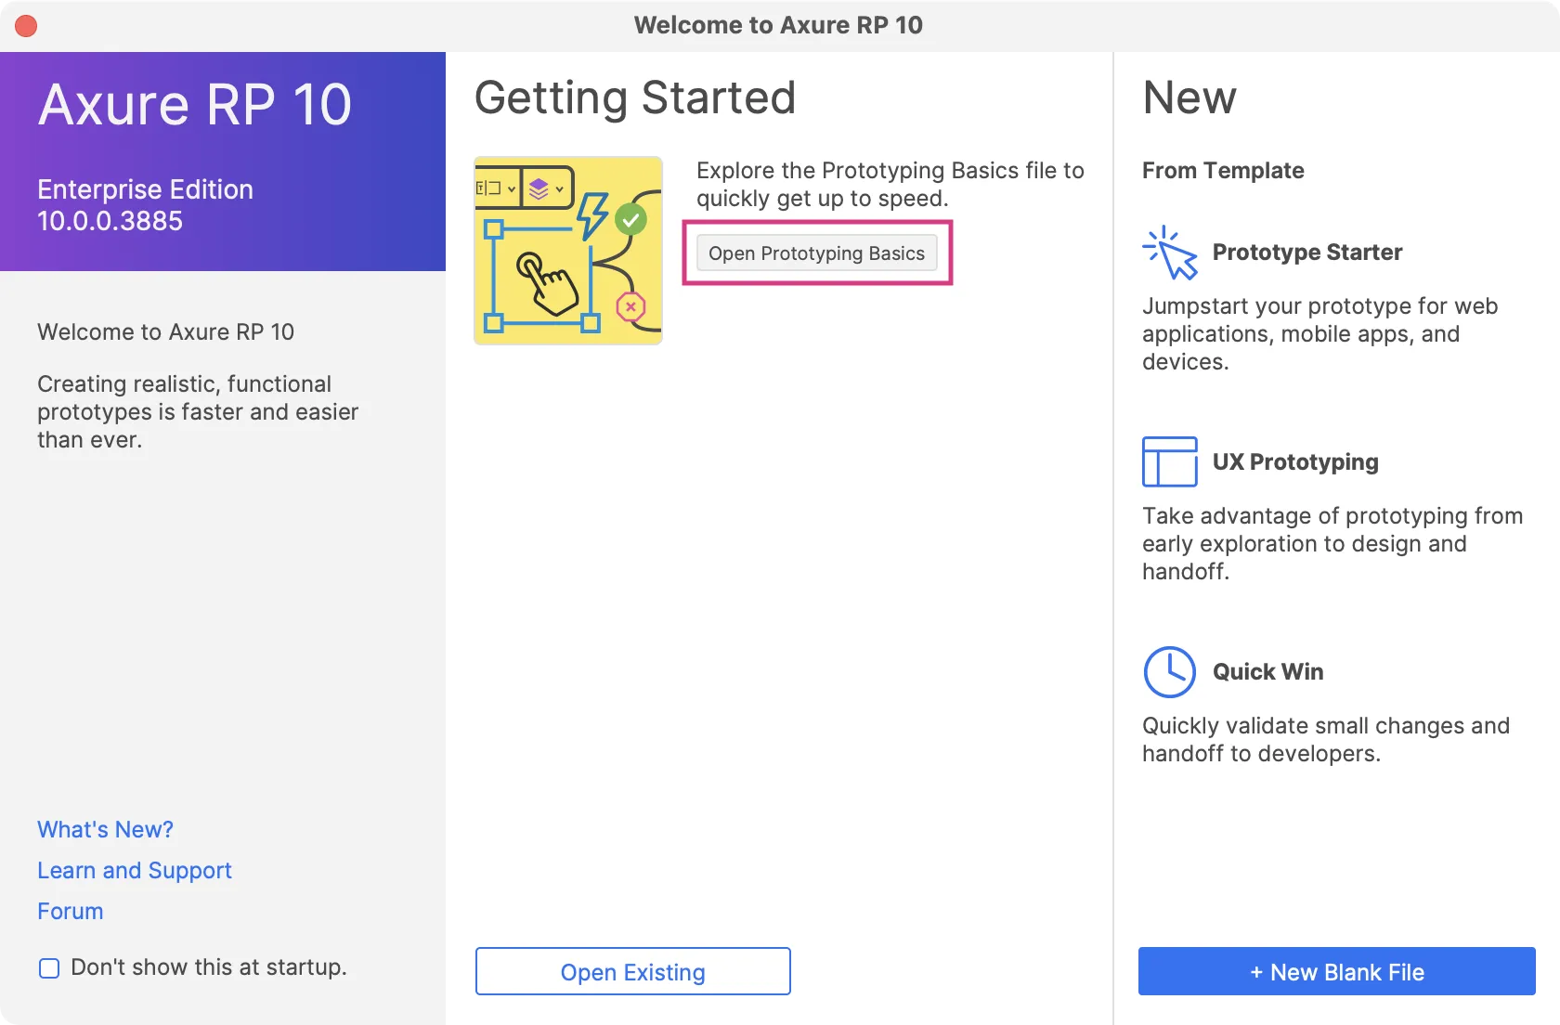
Task: Close the Welcome to Axure window
Action: [x=26, y=26]
